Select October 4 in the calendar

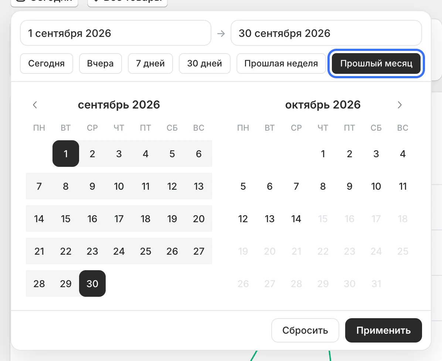click(x=403, y=154)
